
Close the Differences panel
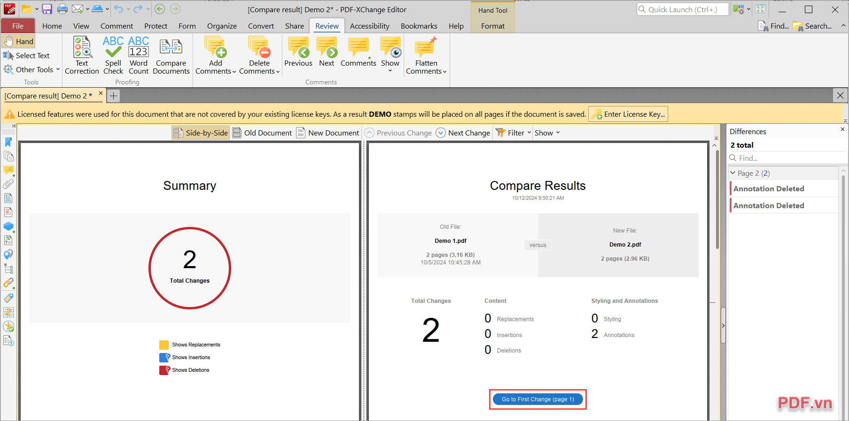[842, 129]
